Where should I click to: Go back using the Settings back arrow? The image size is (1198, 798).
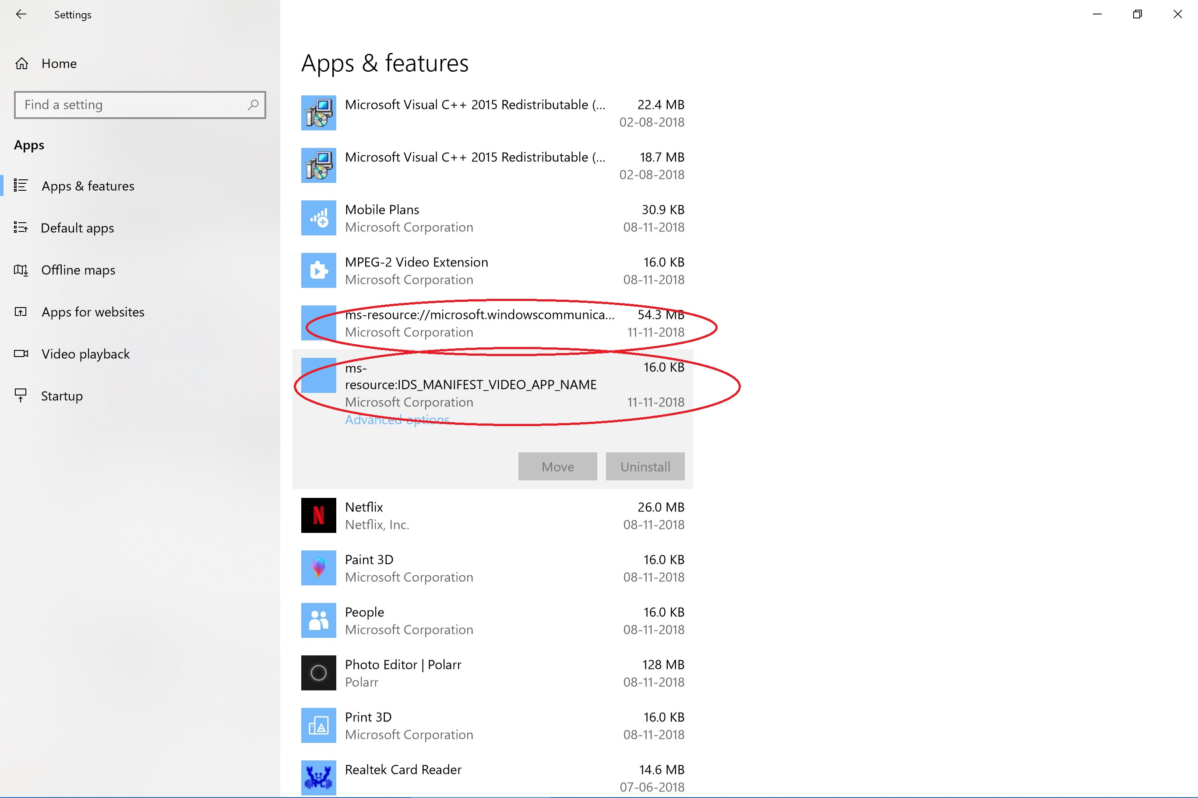coord(21,14)
